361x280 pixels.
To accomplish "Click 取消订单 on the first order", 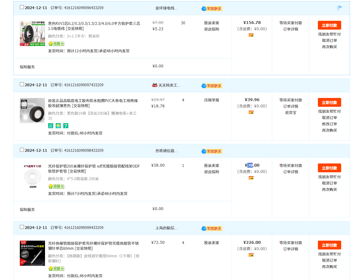I will pos(329,41).
